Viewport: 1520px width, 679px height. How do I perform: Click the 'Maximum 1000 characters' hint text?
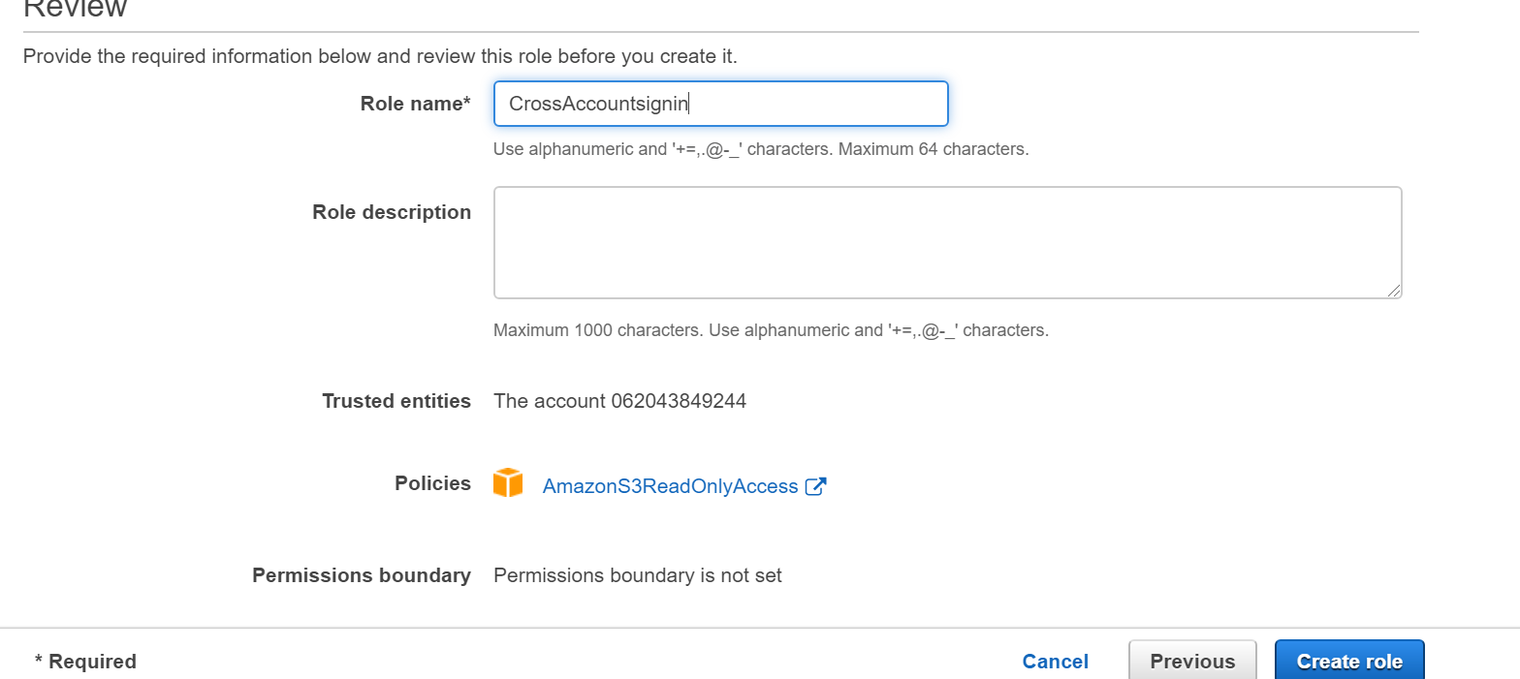coord(598,330)
